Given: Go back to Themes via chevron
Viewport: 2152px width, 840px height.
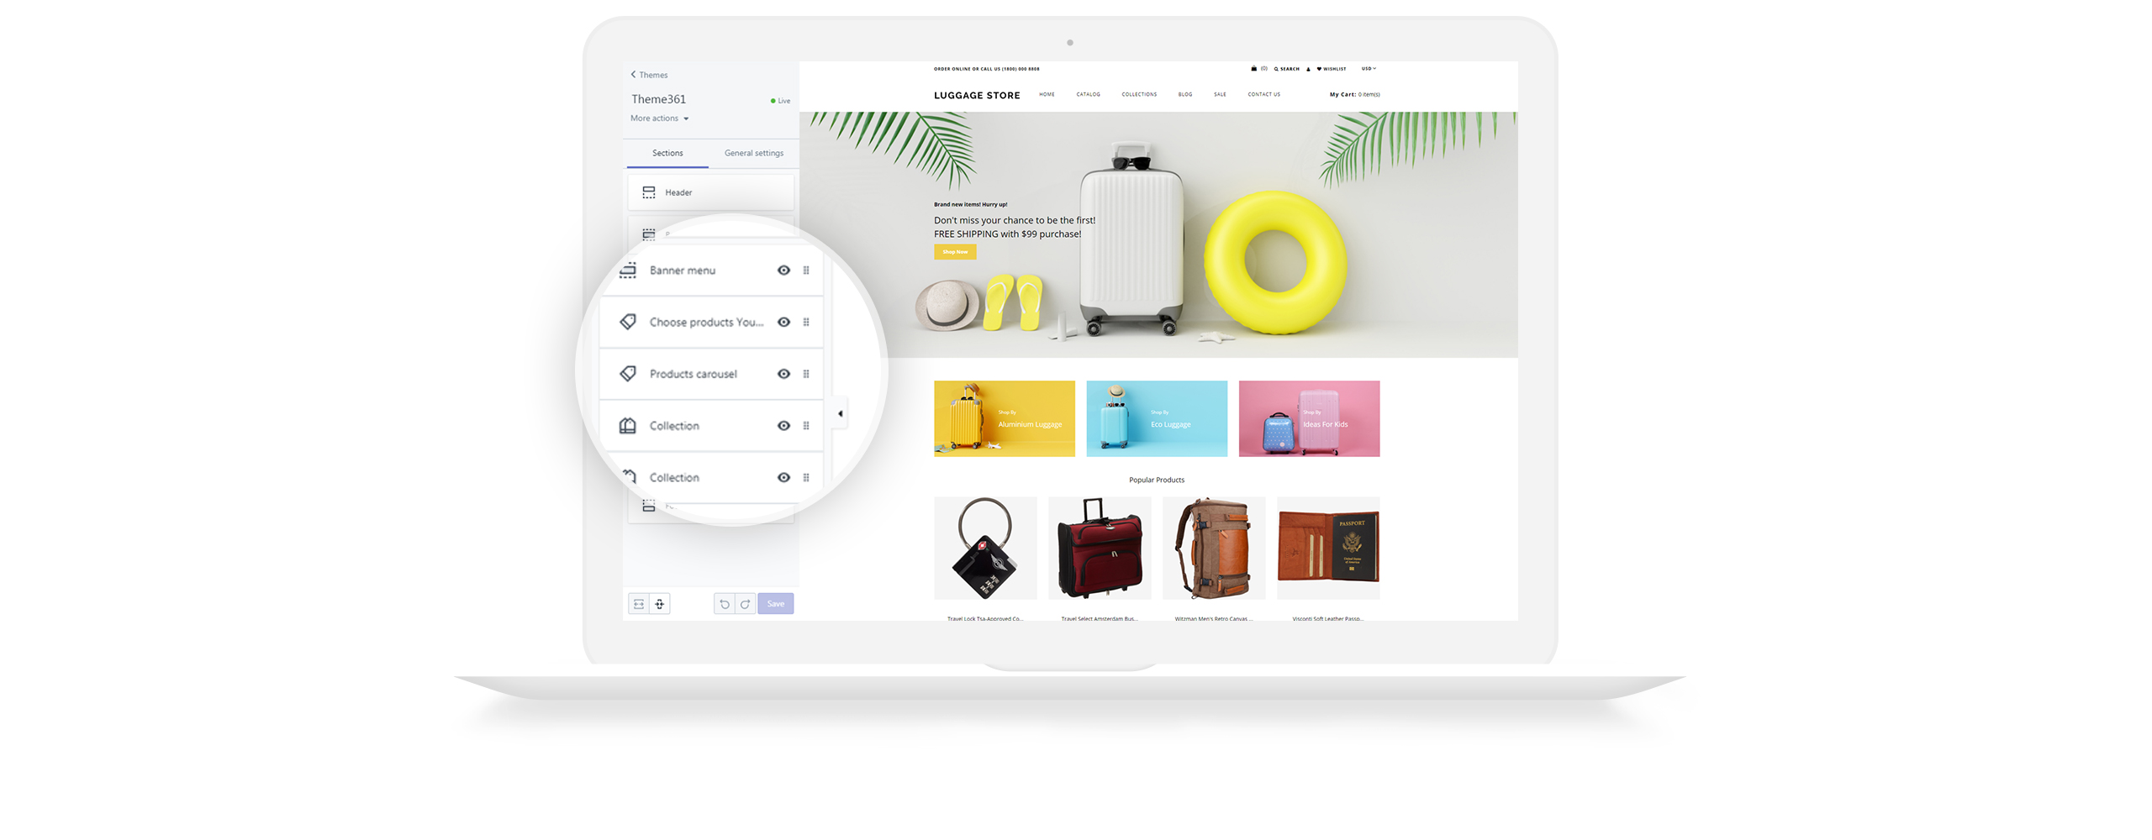Looking at the screenshot, I should coord(633,75).
